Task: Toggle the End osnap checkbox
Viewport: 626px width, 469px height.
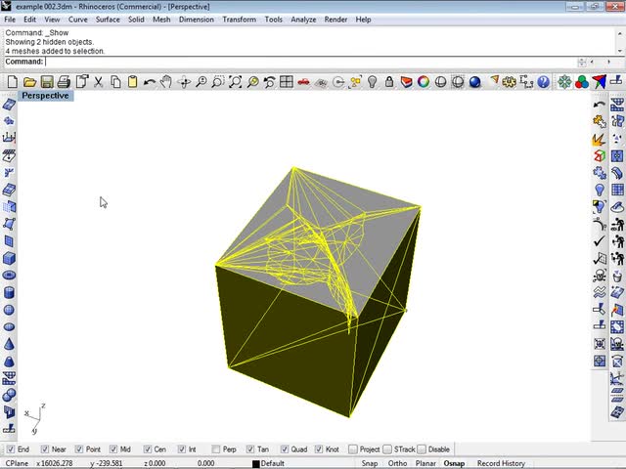Action: [11, 449]
